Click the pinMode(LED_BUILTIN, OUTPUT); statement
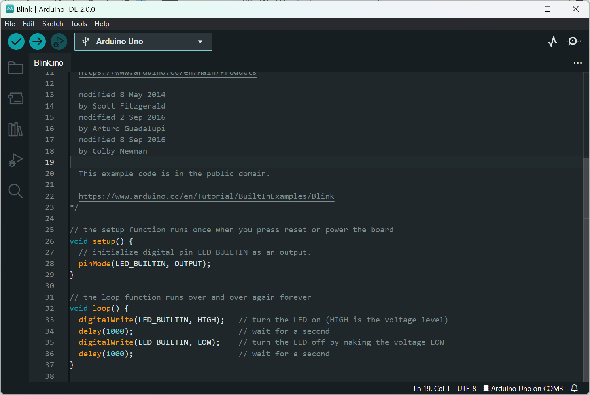 [x=145, y=263]
